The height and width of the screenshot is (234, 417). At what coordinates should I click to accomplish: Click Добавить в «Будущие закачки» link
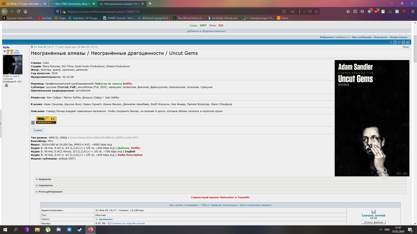(x=207, y=31)
